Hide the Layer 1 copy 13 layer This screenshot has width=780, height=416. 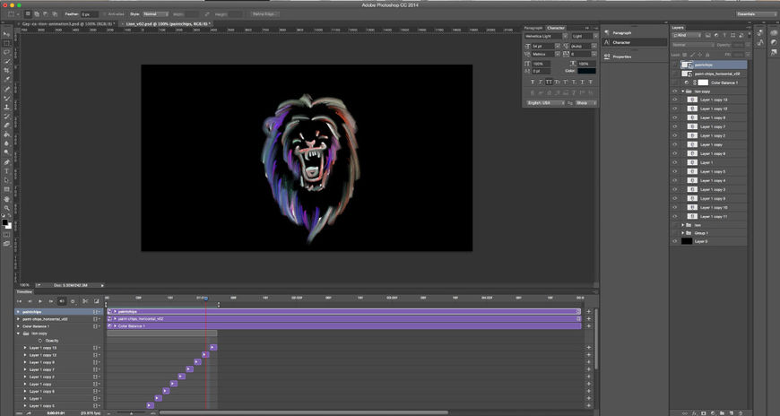click(x=674, y=100)
